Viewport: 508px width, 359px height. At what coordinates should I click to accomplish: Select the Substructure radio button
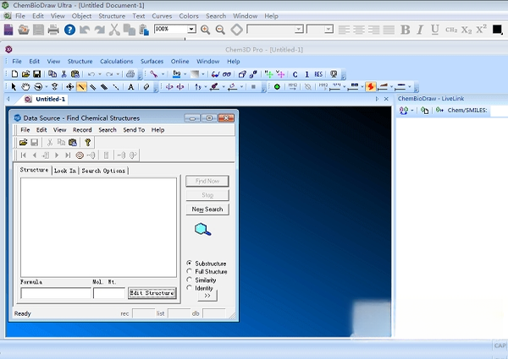pos(190,263)
